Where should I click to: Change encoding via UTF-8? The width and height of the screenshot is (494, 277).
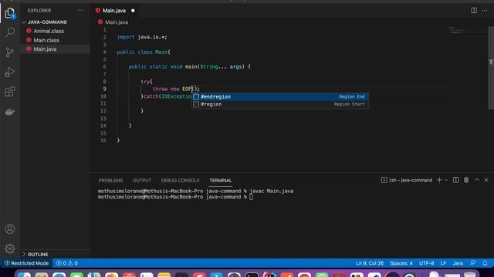coord(426,263)
